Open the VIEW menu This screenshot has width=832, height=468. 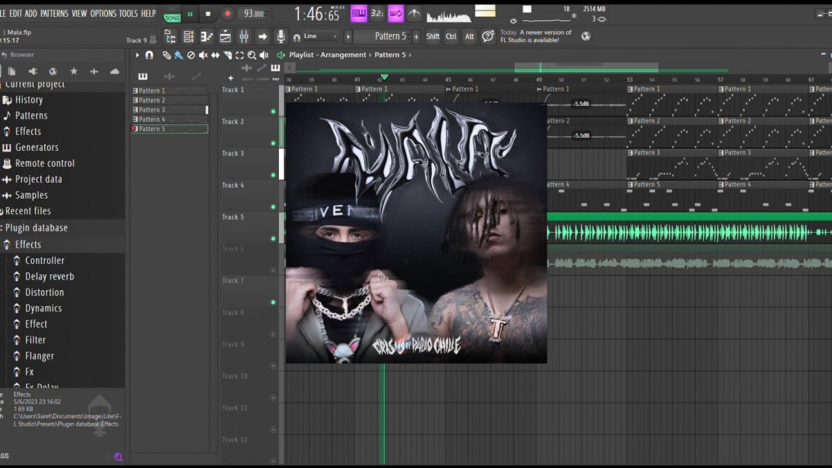point(79,13)
